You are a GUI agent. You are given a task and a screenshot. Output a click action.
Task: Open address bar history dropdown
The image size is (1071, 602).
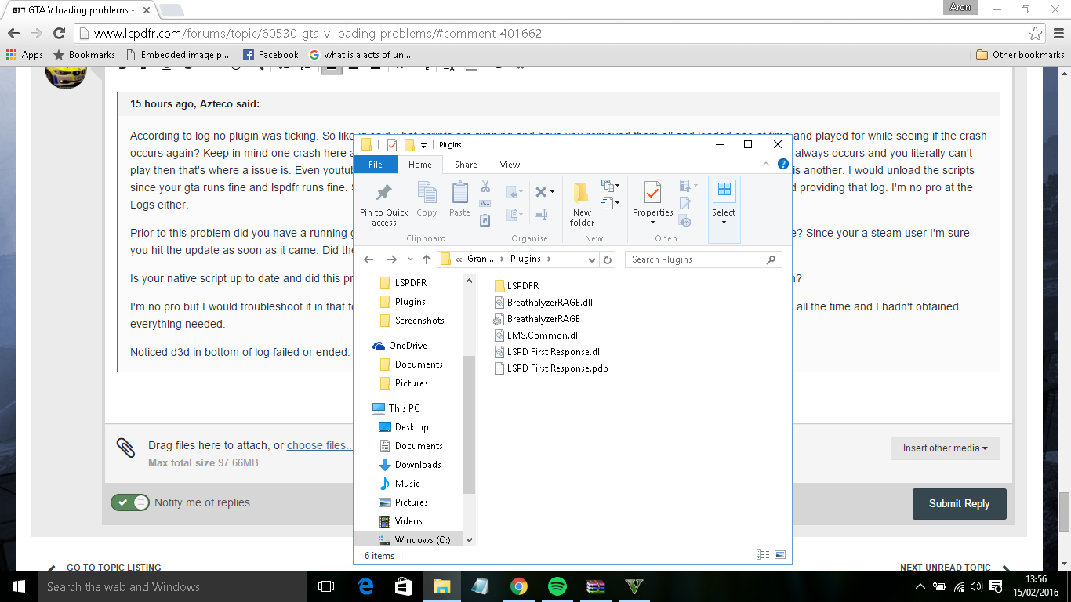592,259
